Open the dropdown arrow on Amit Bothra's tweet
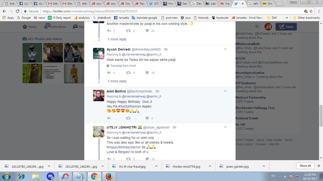This screenshot has width=323, height=181. click(x=225, y=91)
